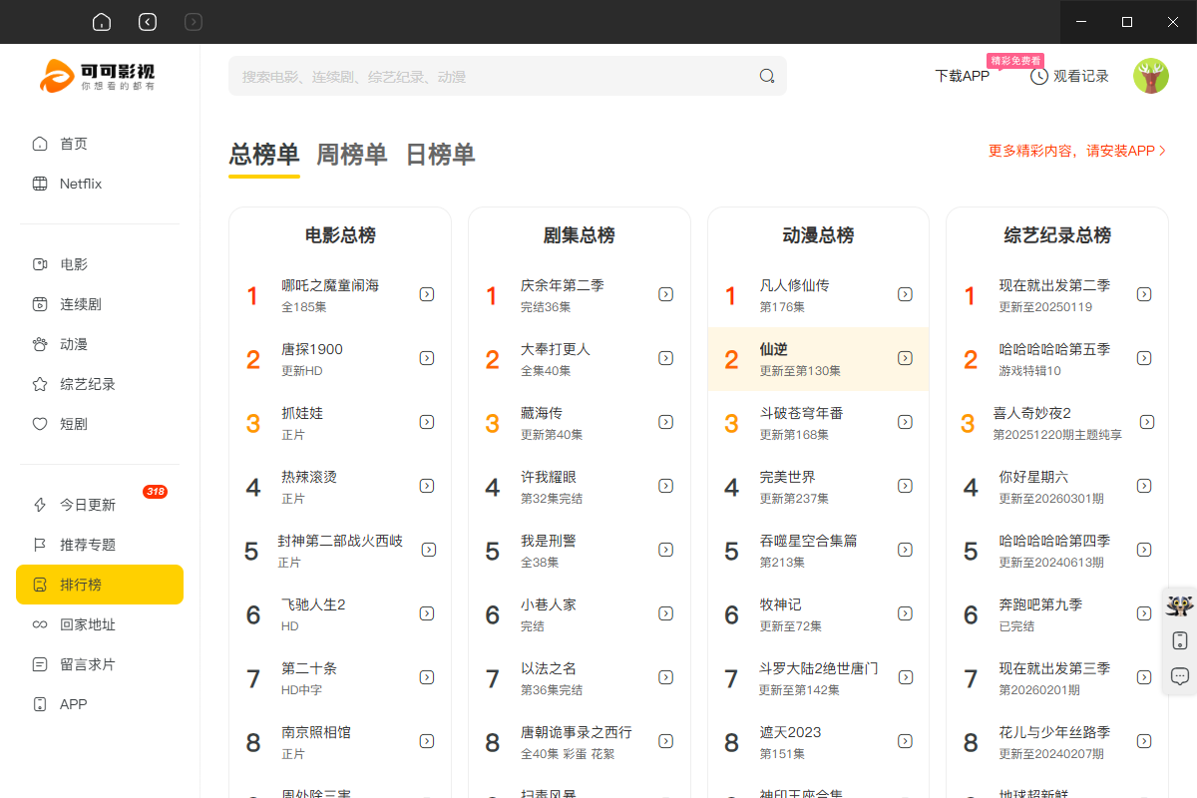Switch to the 周榜单 tab
Viewport: 1197px width, 798px height.
pyautogui.click(x=351, y=155)
